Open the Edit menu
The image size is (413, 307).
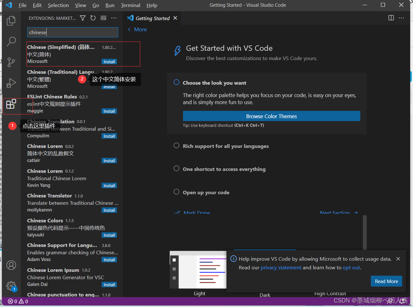point(37,5)
